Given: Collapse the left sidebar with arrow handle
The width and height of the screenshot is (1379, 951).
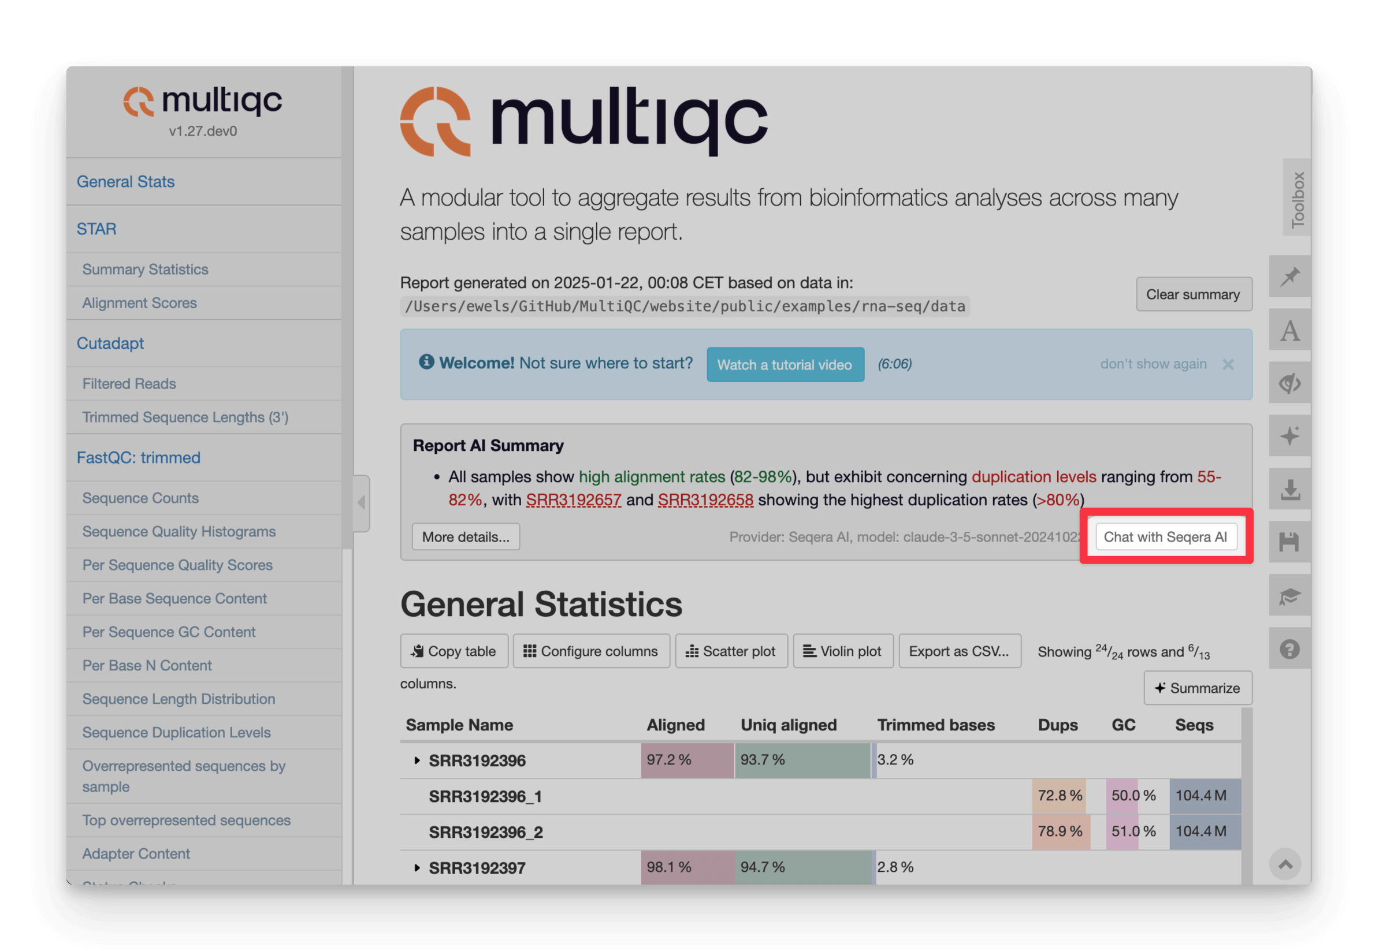Looking at the screenshot, I should tap(361, 503).
